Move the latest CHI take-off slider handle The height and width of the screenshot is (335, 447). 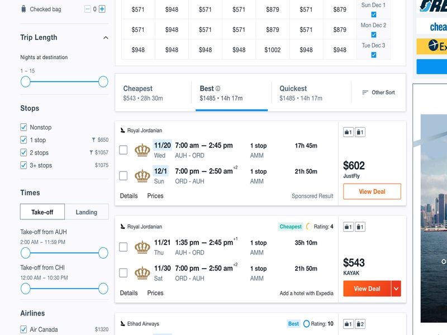[x=103, y=289]
